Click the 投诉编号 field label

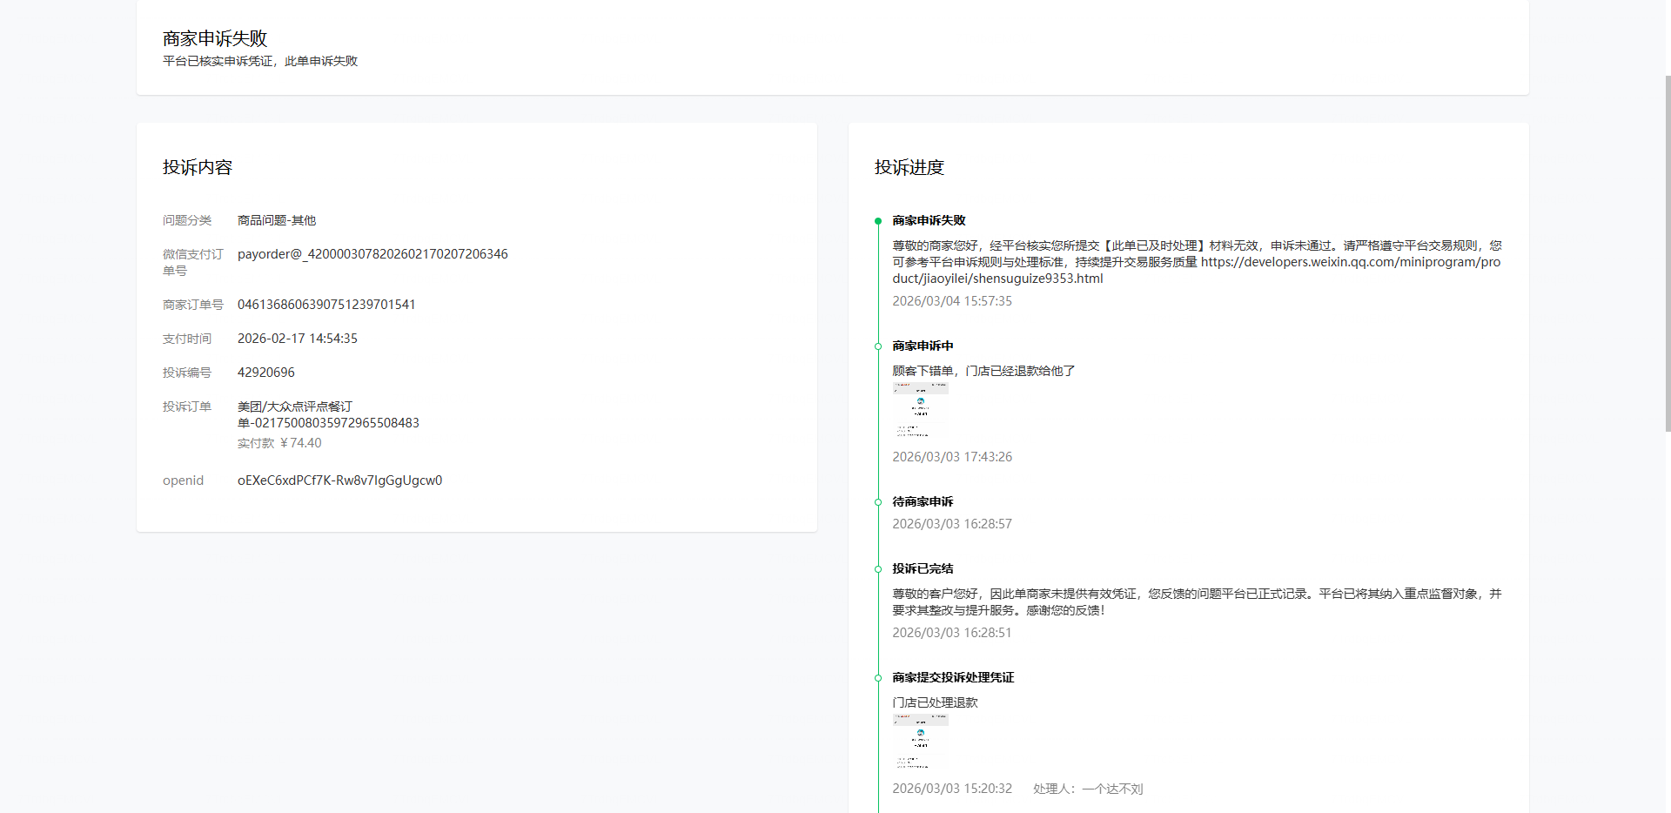coord(187,373)
